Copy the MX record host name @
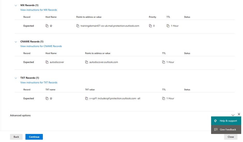Image resolution: width=243 pixels, height=142 pixels. click(47, 26)
